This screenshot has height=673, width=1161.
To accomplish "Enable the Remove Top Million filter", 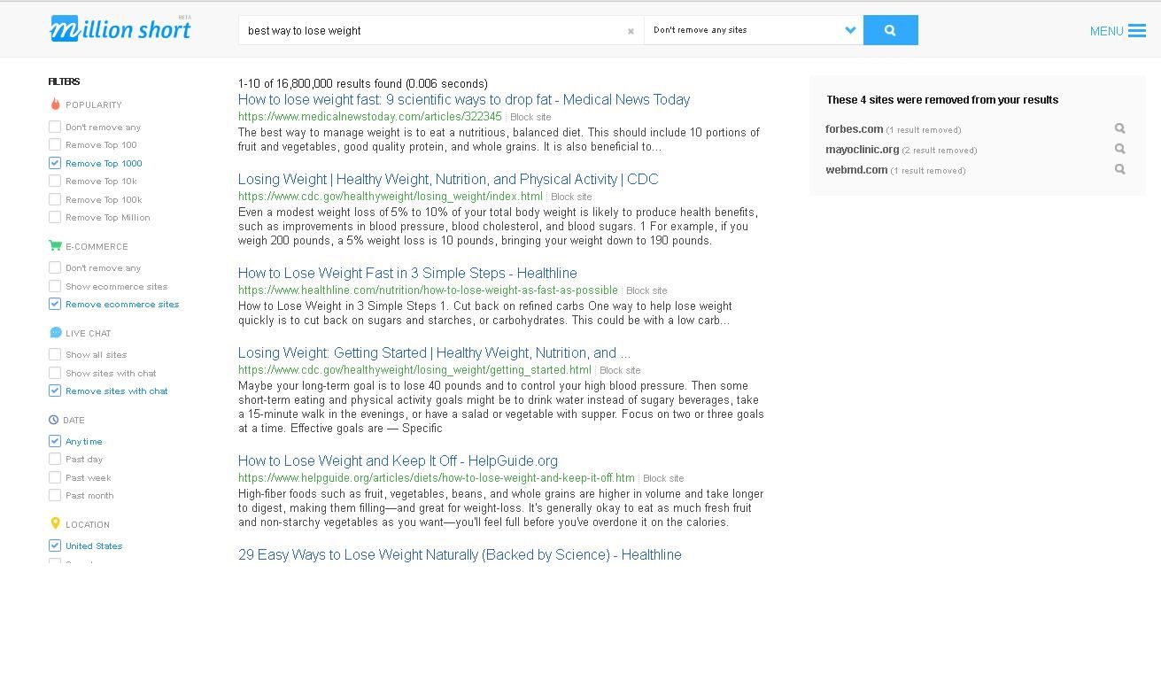I will [x=55, y=217].
